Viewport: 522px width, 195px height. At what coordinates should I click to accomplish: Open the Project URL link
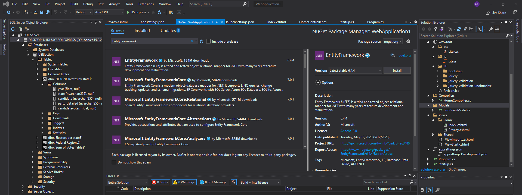[375, 143]
